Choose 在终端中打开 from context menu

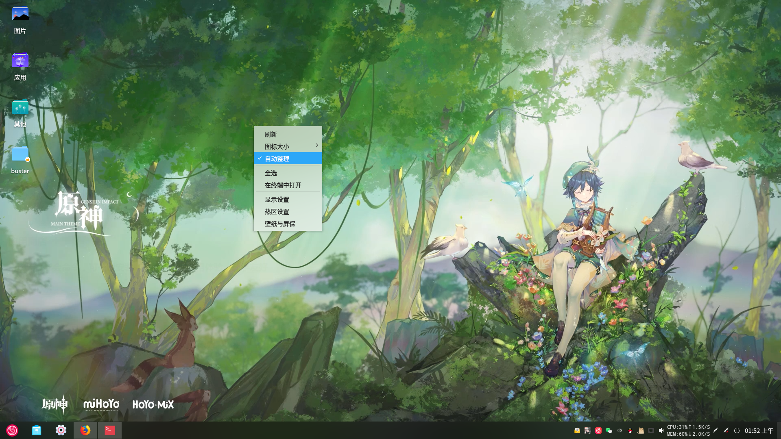click(x=288, y=185)
